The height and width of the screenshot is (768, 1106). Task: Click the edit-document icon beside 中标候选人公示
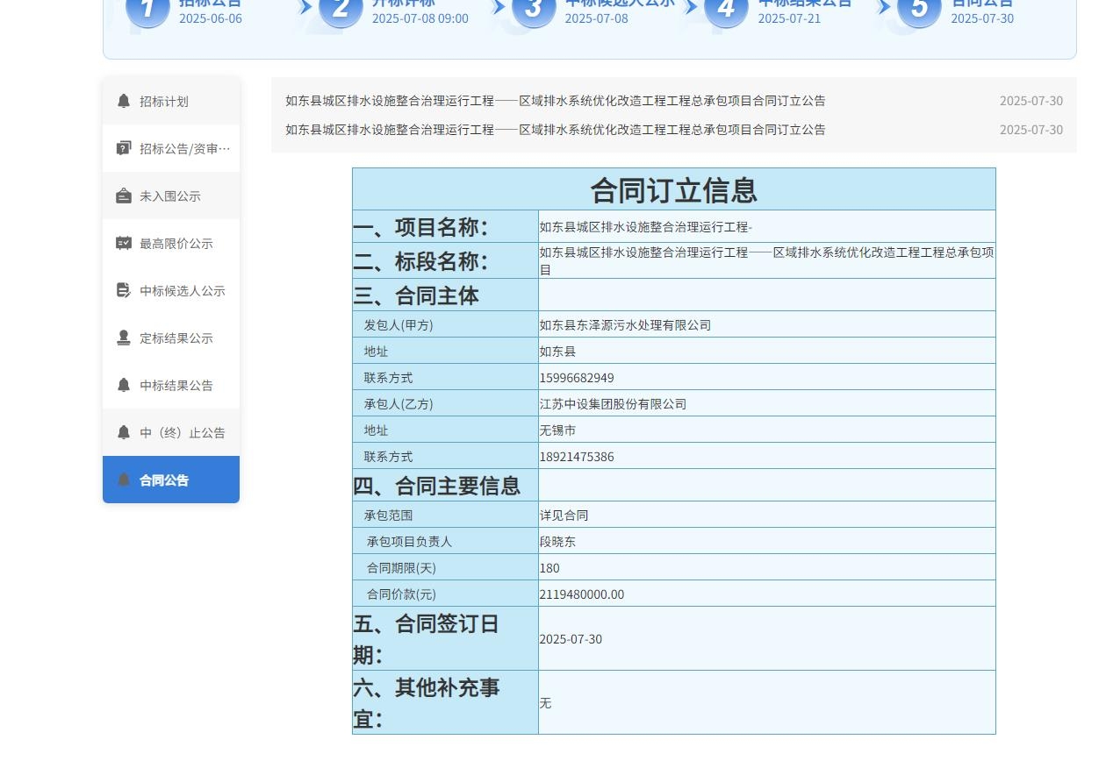click(x=124, y=290)
